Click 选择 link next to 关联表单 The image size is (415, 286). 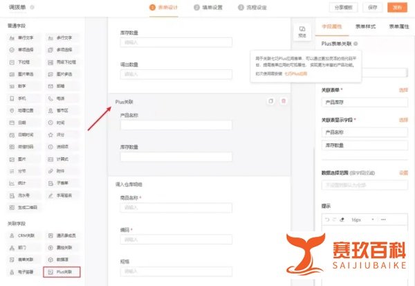click(403, 91)
